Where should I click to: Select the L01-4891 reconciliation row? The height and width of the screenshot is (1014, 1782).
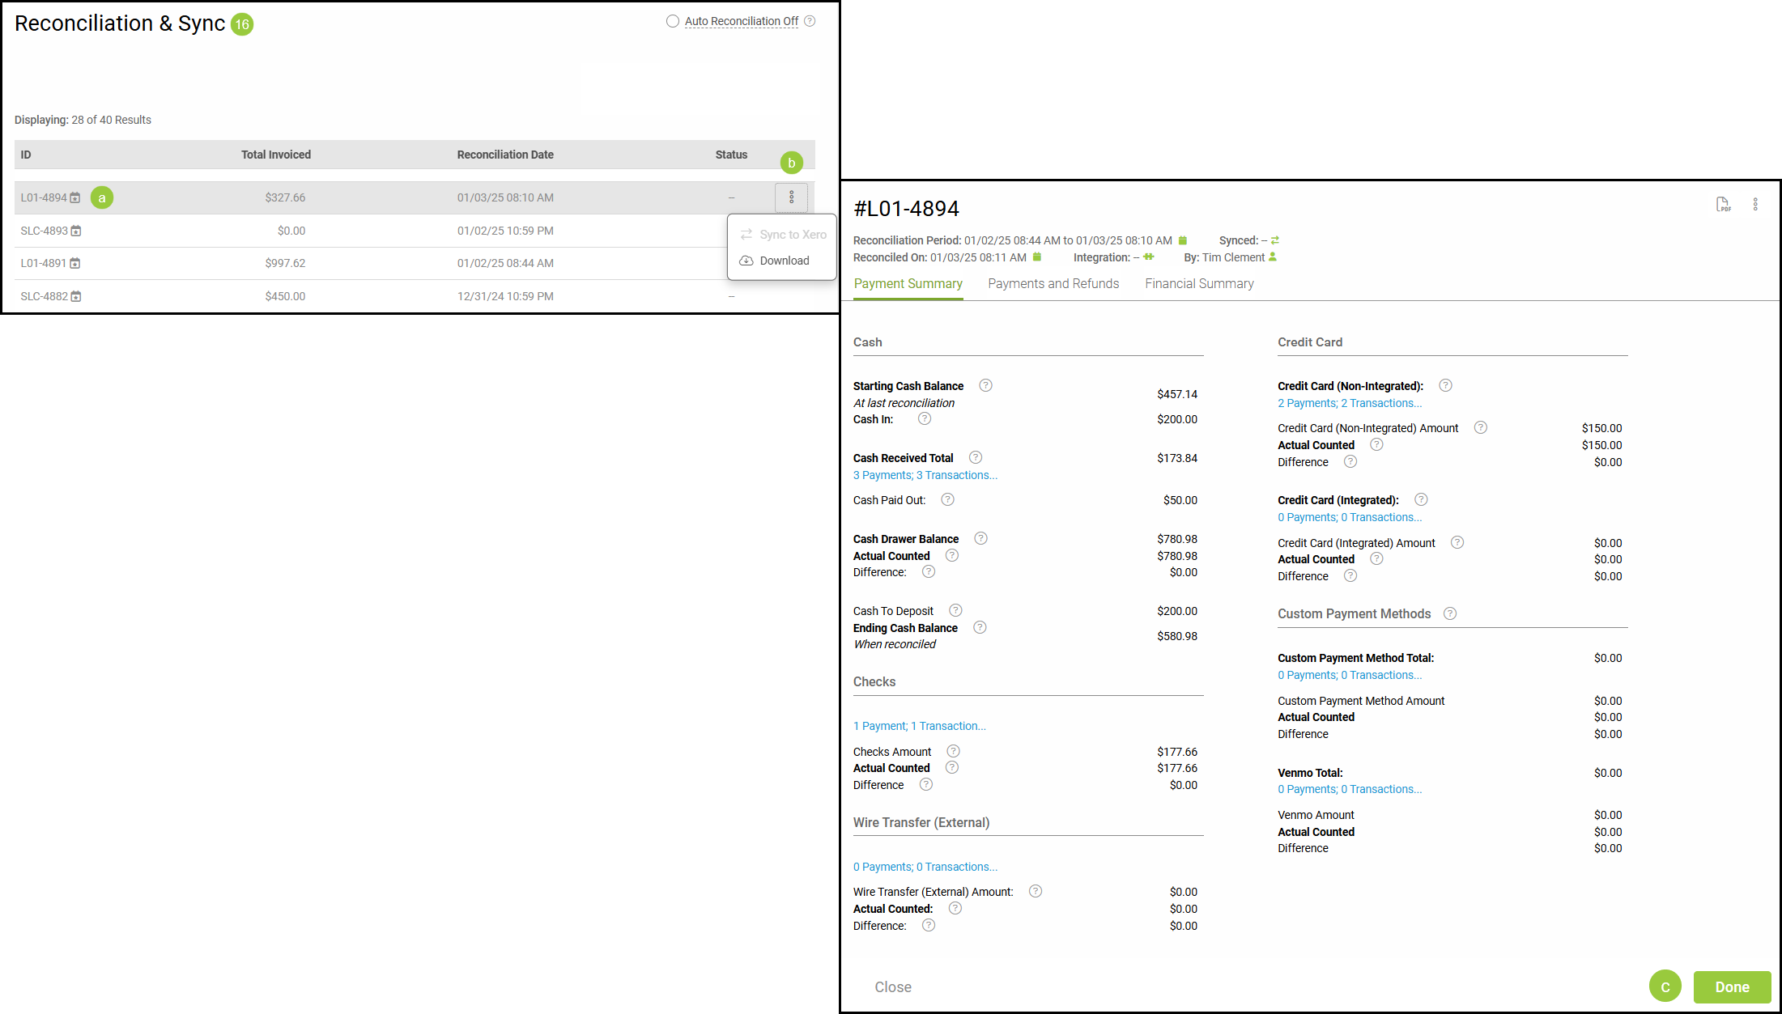click(44, 263)
